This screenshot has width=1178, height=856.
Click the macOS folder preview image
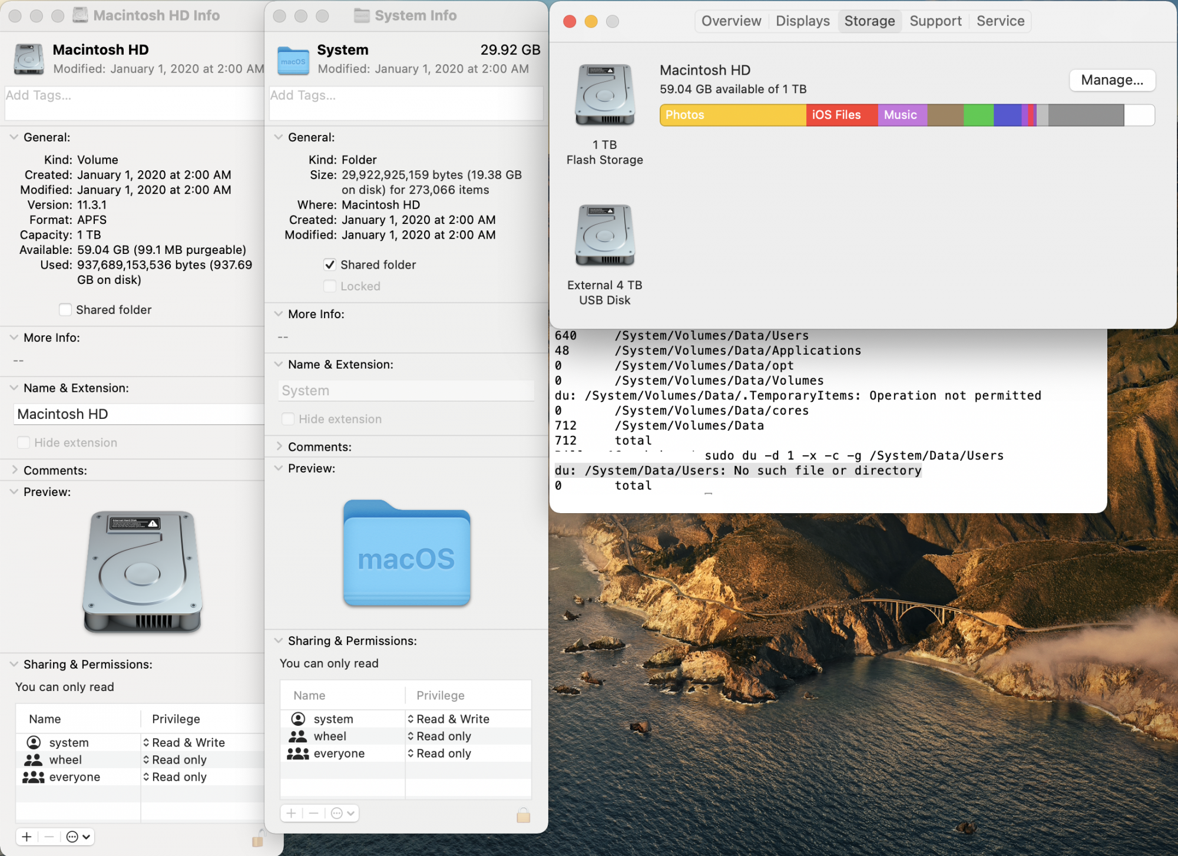(x=406, y=553)
